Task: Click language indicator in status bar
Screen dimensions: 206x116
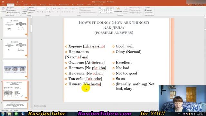Action: (16, 111)
